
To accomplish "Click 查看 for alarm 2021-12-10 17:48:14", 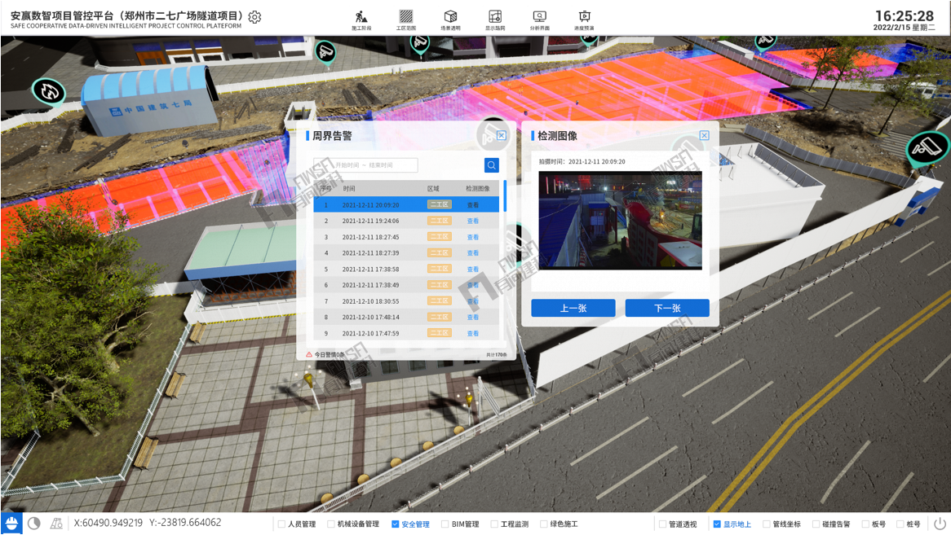I will [x=473, y=317].
